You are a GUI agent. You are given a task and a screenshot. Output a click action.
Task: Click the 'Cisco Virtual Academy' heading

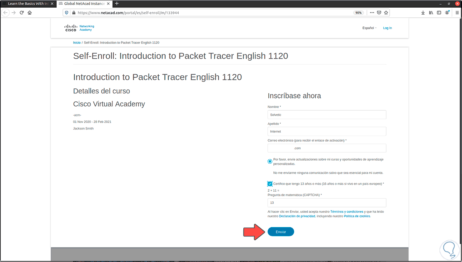[109, 104]
